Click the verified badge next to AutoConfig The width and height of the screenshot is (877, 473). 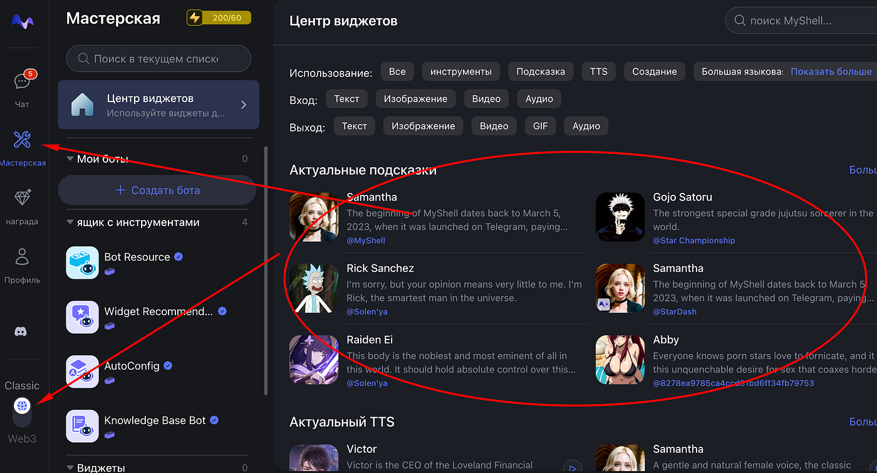pos(168,366)
